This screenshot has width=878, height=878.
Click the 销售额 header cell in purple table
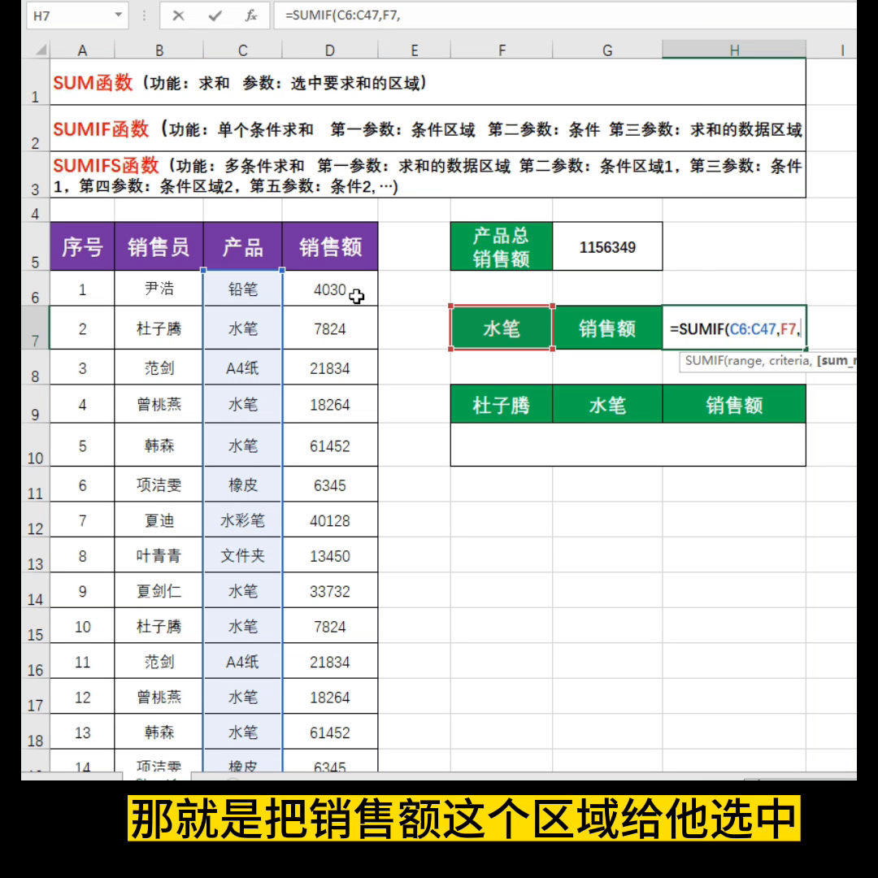330,246
